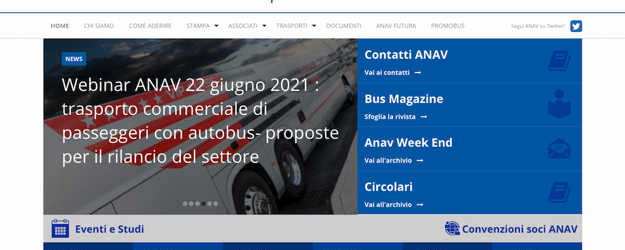The image size is (625, 250).
Task: Select the third carousel dot
Action: pyautogui.click(x=197, y=204)
